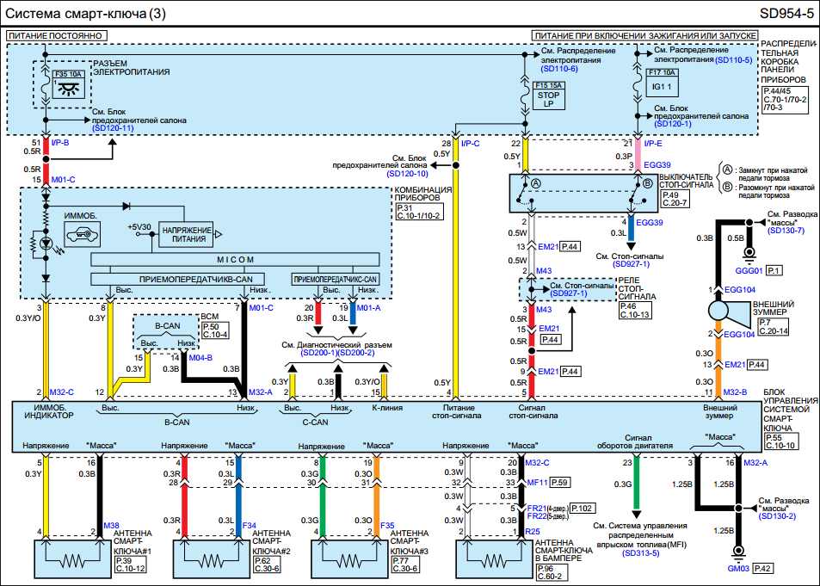This screenshot has width=820, height=586.
Task: Open the SD130-7 ground routing reference
Action: (x=786, y=230)
